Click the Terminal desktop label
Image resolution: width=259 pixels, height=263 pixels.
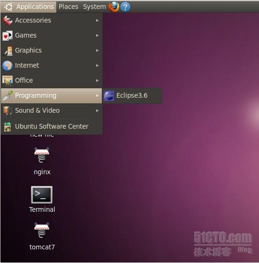pos(42,209)
